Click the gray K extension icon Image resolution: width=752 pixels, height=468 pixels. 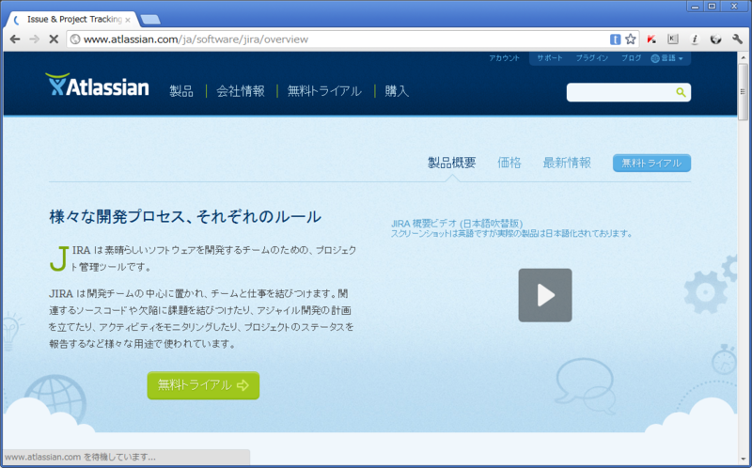tap(673, 39)
